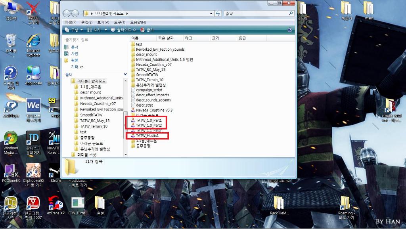Collapse the 폴더 pane chevron
The height and width of the screenshot is (229, 406).
pos(125,74)
